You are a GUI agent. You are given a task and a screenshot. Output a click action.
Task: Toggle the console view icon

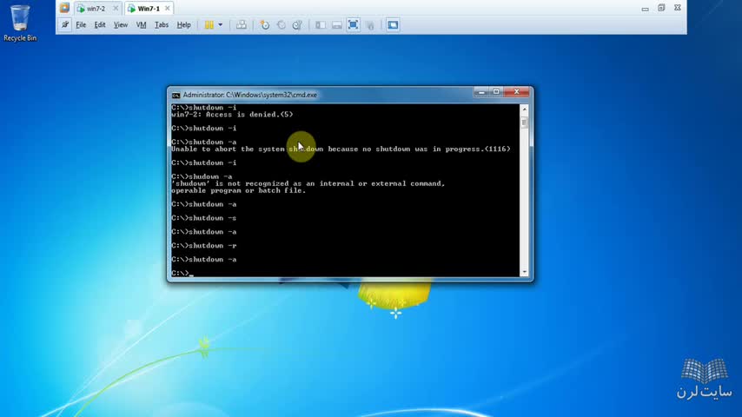coord(393,24)
